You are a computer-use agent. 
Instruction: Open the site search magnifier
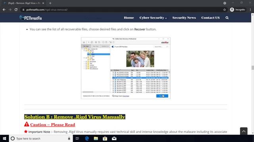tap(227, 18)
